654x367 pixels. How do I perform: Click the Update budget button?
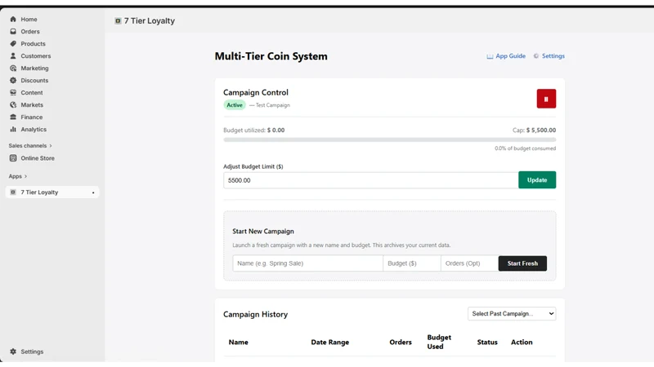click(537, 179)
